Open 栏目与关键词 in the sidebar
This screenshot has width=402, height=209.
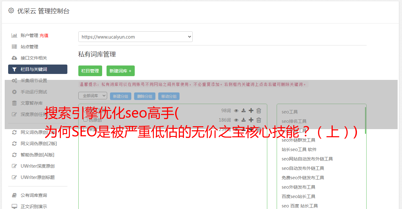pos(38,69)
